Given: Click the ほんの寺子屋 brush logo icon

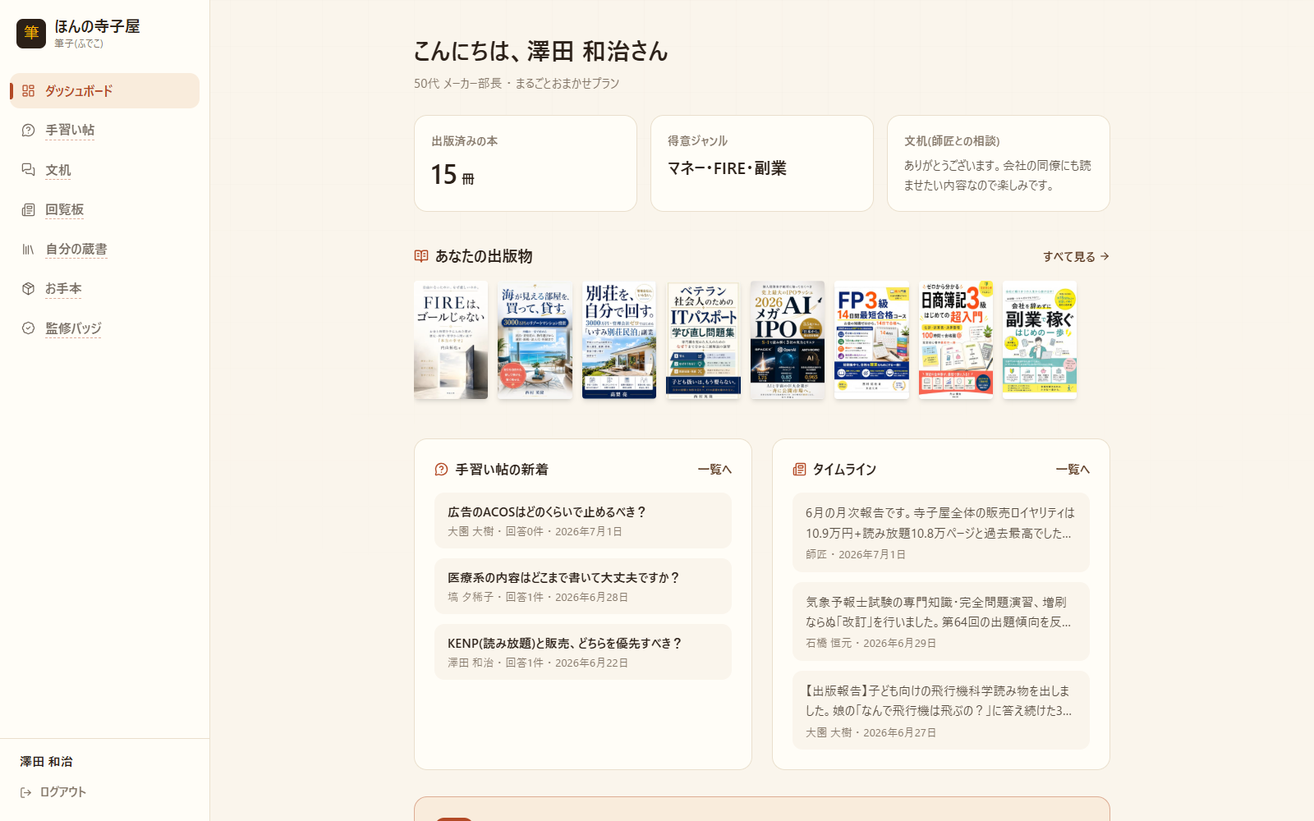Looking at the screenshot, I should [x=31, y=34].
